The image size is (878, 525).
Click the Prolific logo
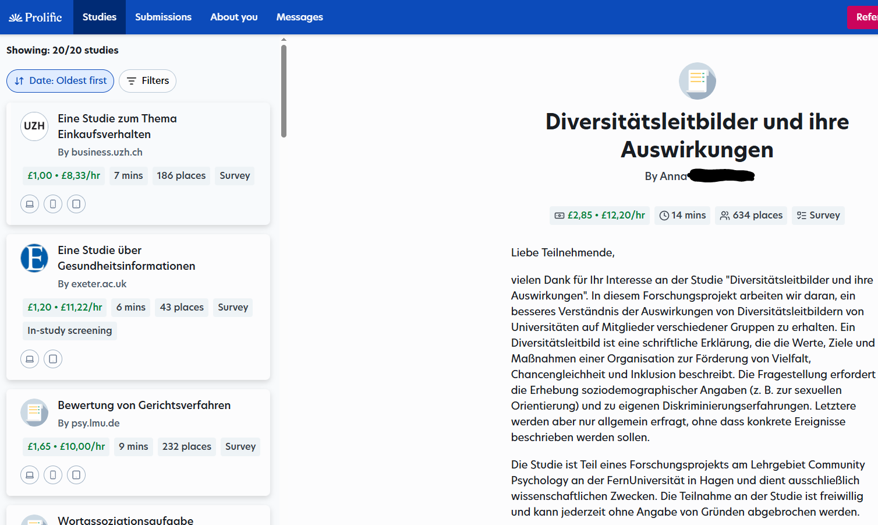35,17
